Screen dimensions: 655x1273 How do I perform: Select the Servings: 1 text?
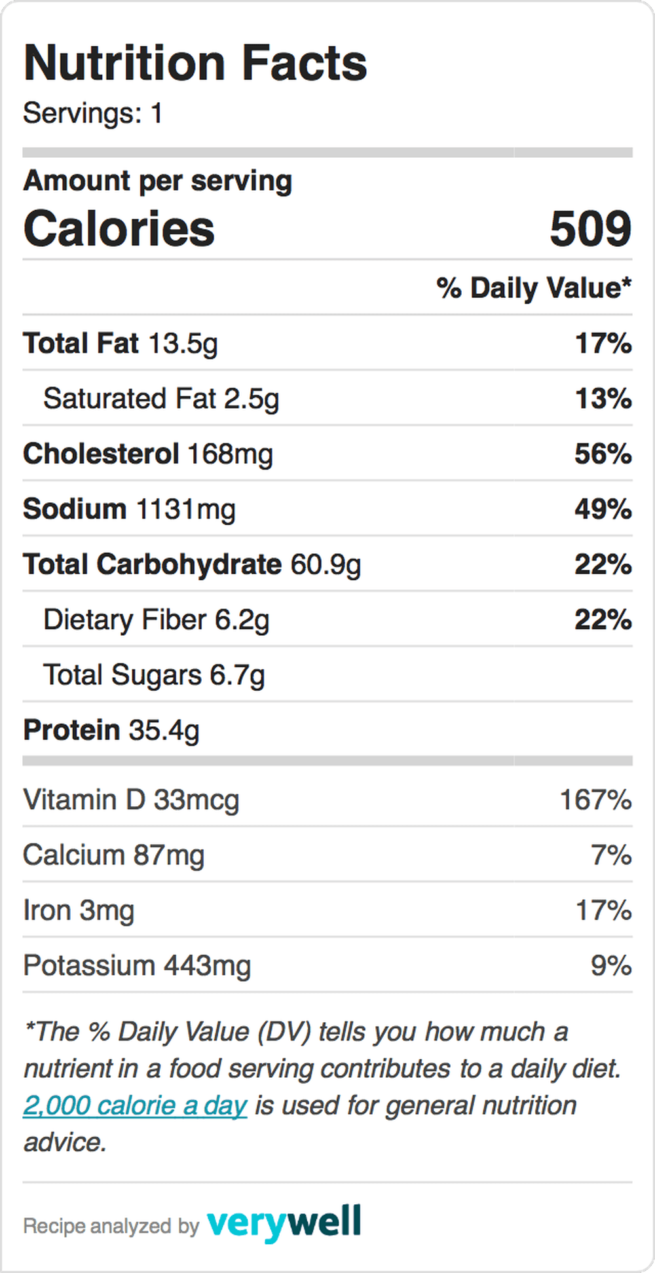[x=92, y=113]
